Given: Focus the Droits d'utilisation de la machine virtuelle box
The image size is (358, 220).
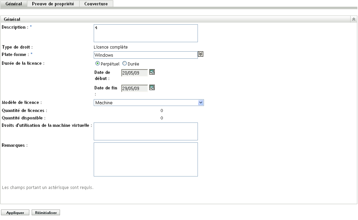Looking at the screenshot, I should (146, 131).
